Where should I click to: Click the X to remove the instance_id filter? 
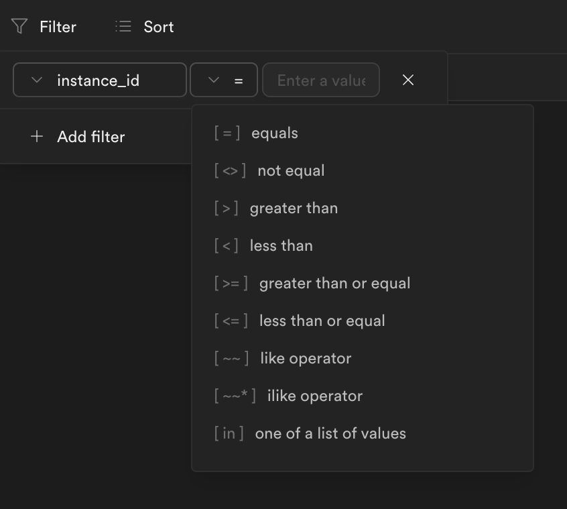(x=408, y=79)
